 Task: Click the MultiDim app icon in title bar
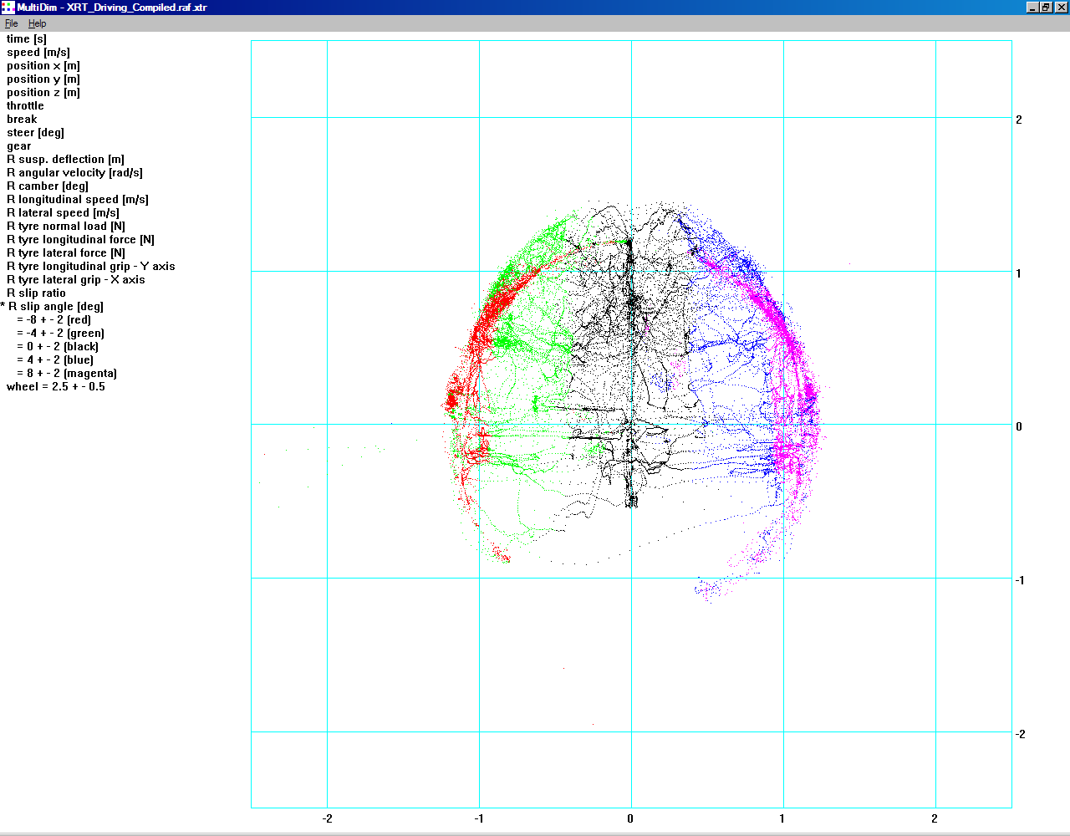(x=8, y=8)
